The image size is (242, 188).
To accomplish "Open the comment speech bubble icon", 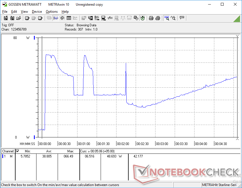I will coord(182,18).
